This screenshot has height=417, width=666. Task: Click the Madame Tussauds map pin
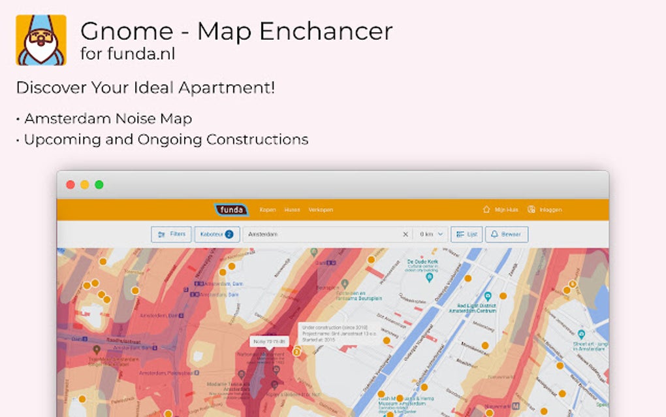(241, 375)
